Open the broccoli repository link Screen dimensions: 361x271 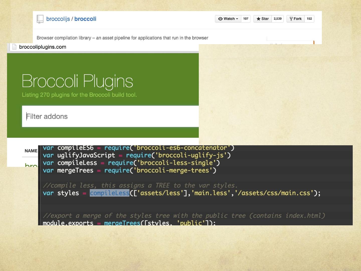pyautogui.click(x=85, y=19)
